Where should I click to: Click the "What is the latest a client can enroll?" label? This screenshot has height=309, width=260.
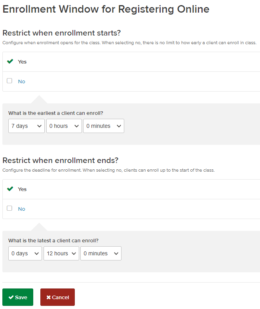[x=53, y=240]
